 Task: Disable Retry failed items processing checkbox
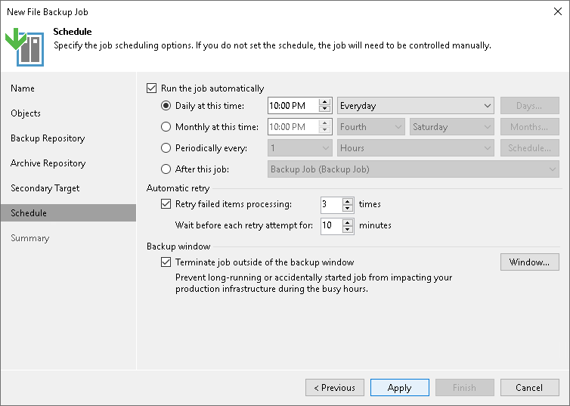166,204
